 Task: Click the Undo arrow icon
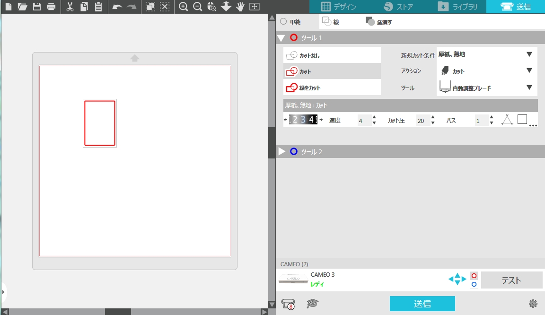117,7
